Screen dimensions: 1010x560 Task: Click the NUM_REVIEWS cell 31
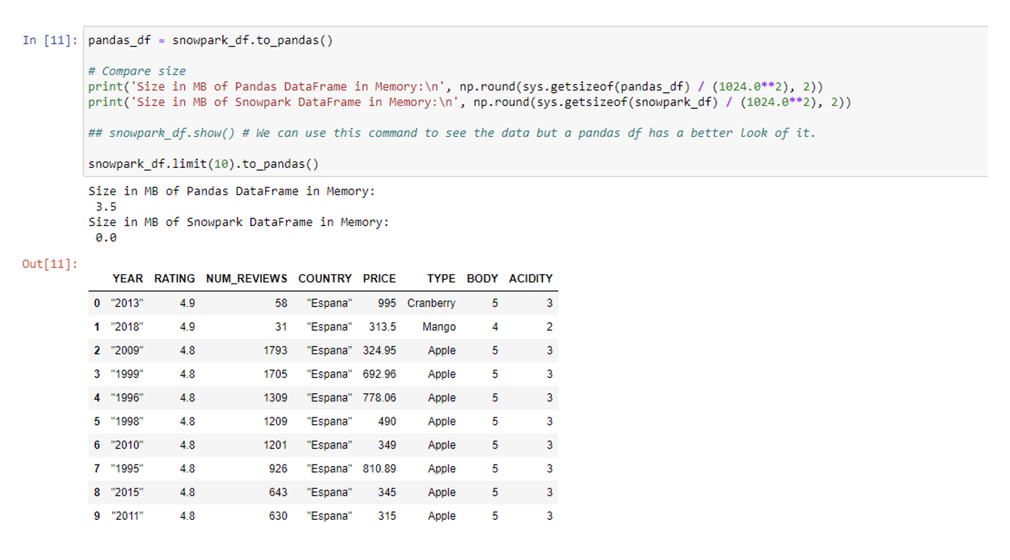282,327
